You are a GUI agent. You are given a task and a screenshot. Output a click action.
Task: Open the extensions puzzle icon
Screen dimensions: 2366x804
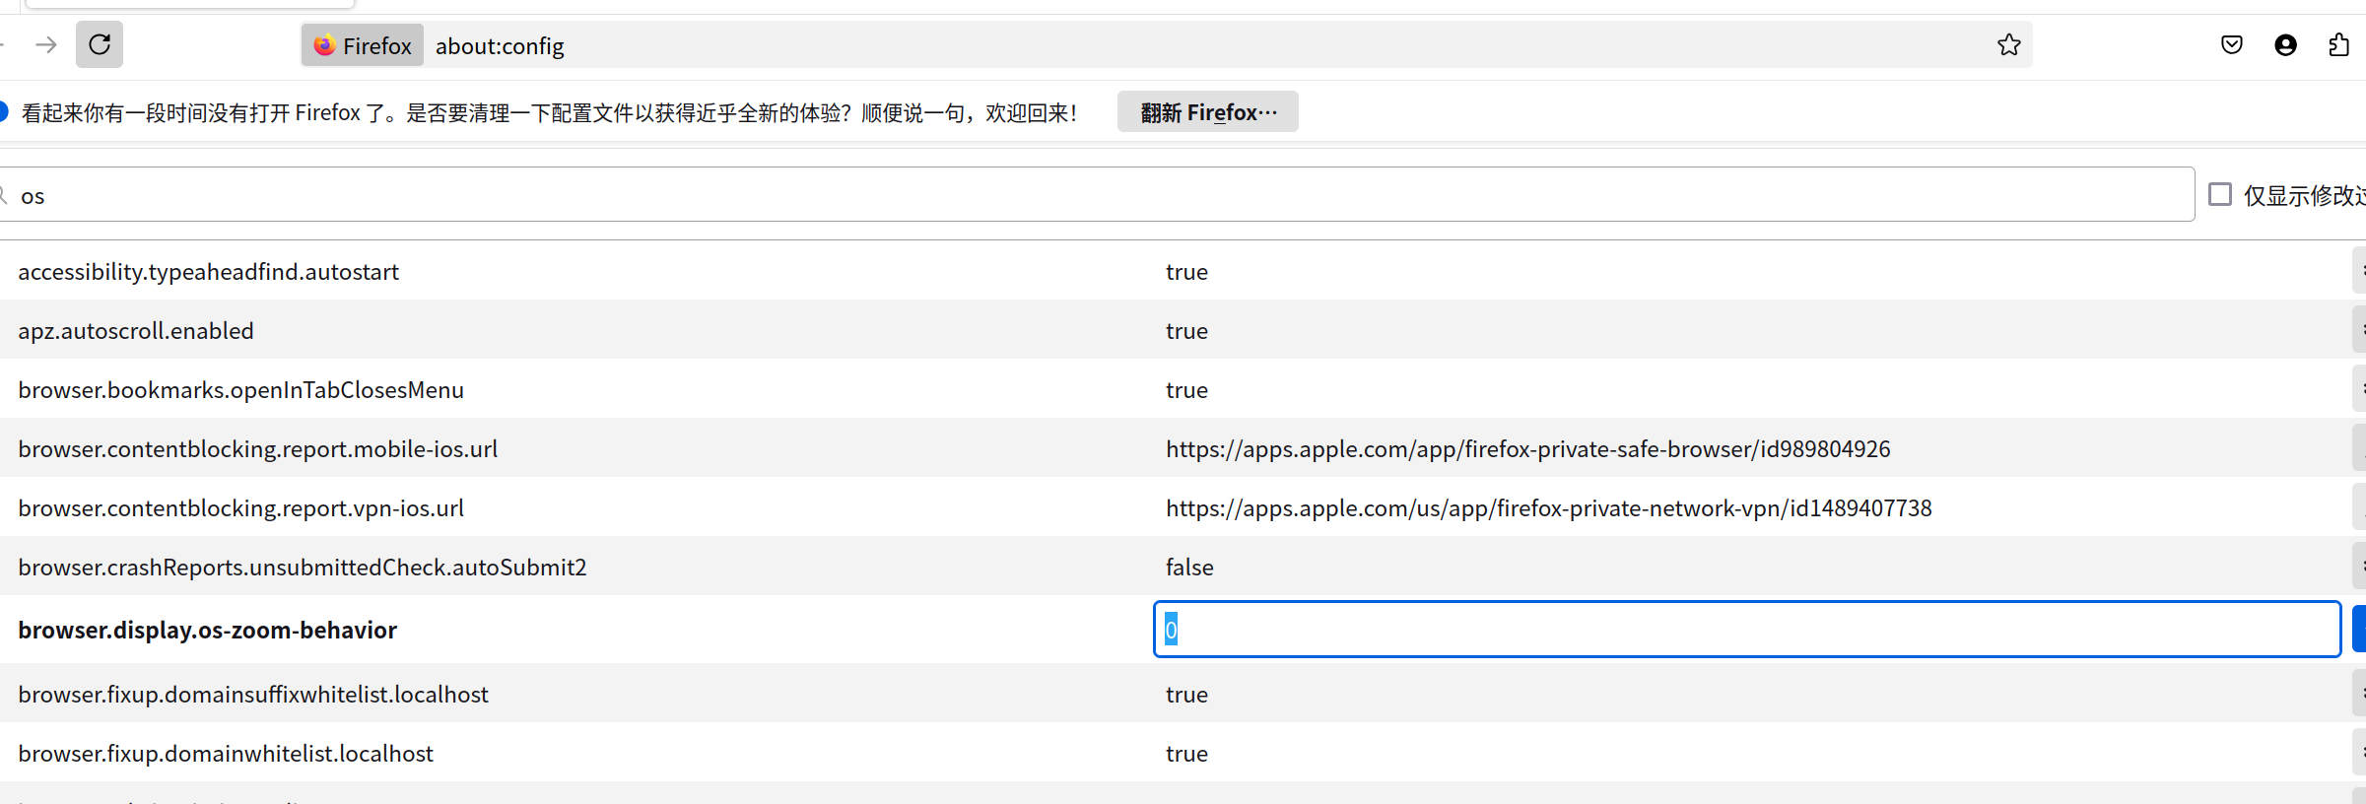(2339, 45)
